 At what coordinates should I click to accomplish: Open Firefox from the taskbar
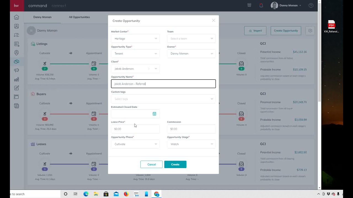[126, 194]
